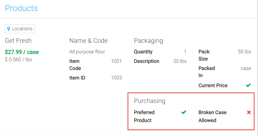
Task: Select the Quantity value 1
Action: point(185,52)
